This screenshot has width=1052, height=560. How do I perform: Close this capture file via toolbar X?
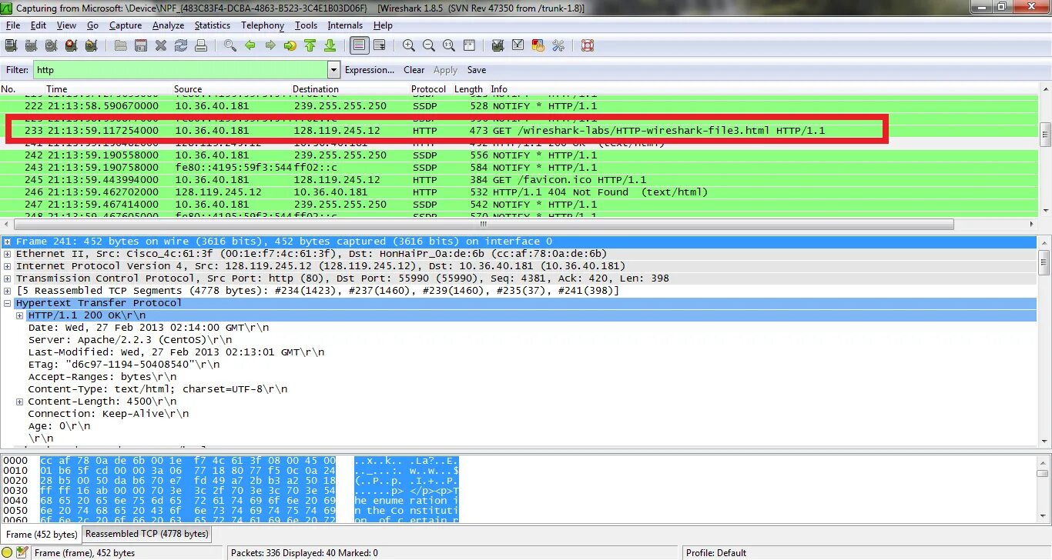click(161, 45)
